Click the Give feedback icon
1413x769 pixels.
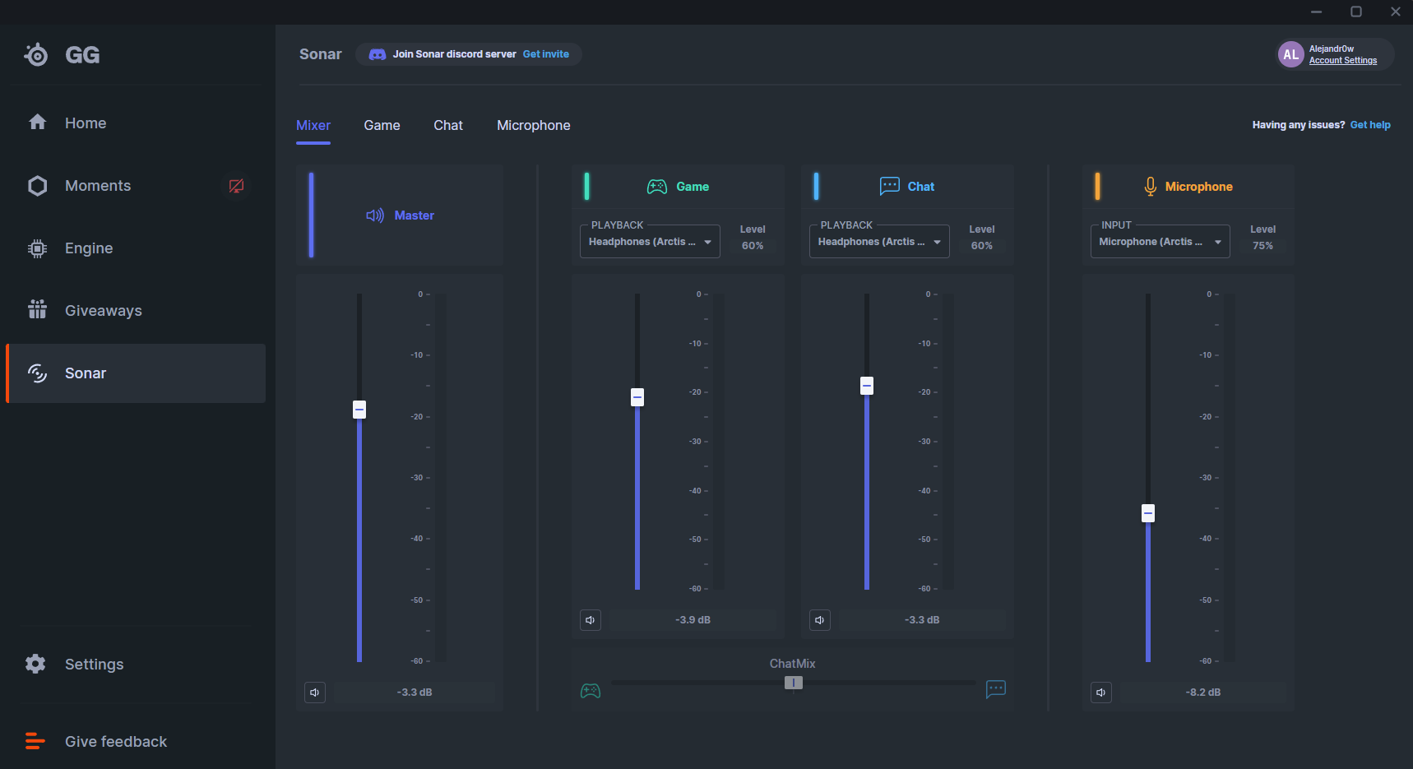click(x=35, y=741)
